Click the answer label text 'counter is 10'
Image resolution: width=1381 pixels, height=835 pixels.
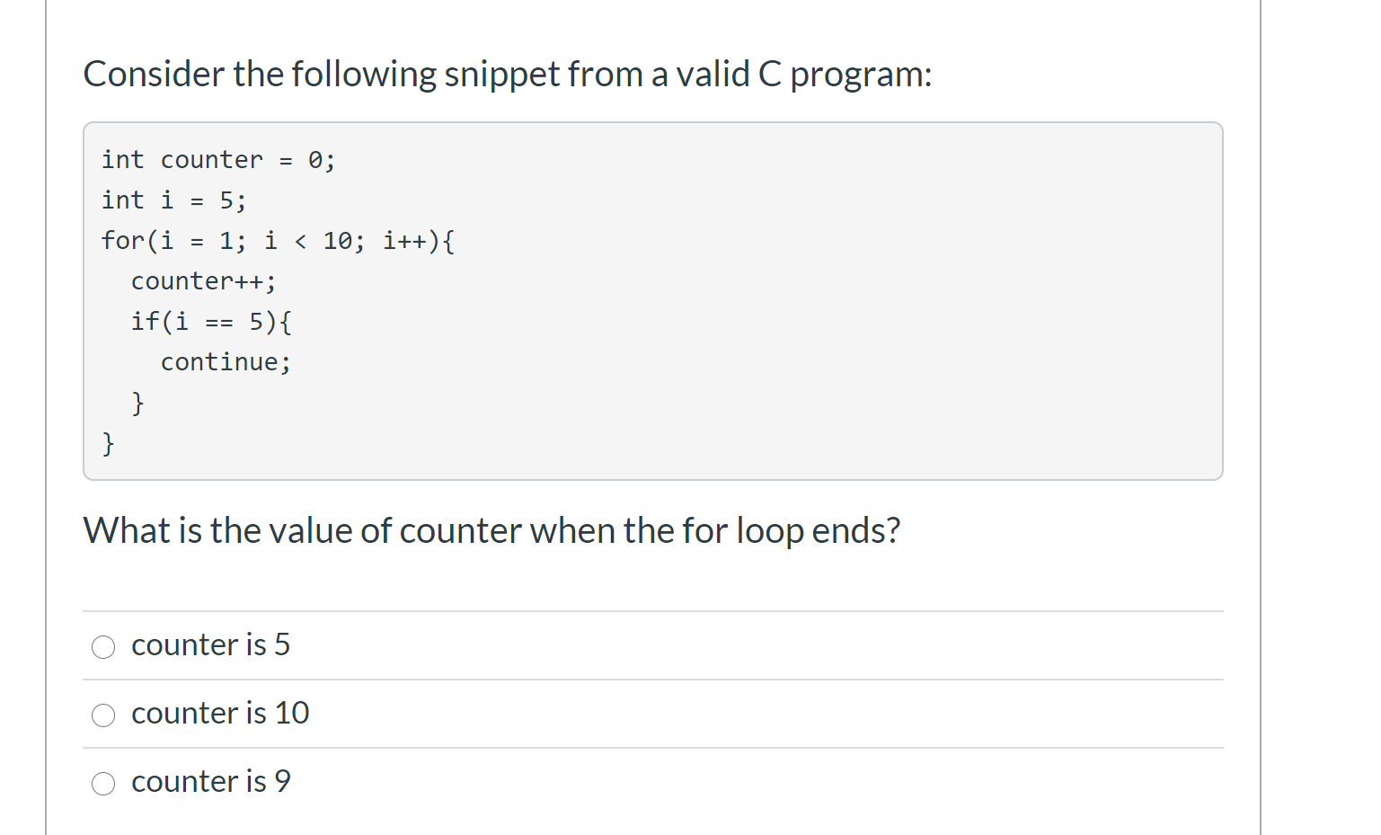(x=220, y=712)
